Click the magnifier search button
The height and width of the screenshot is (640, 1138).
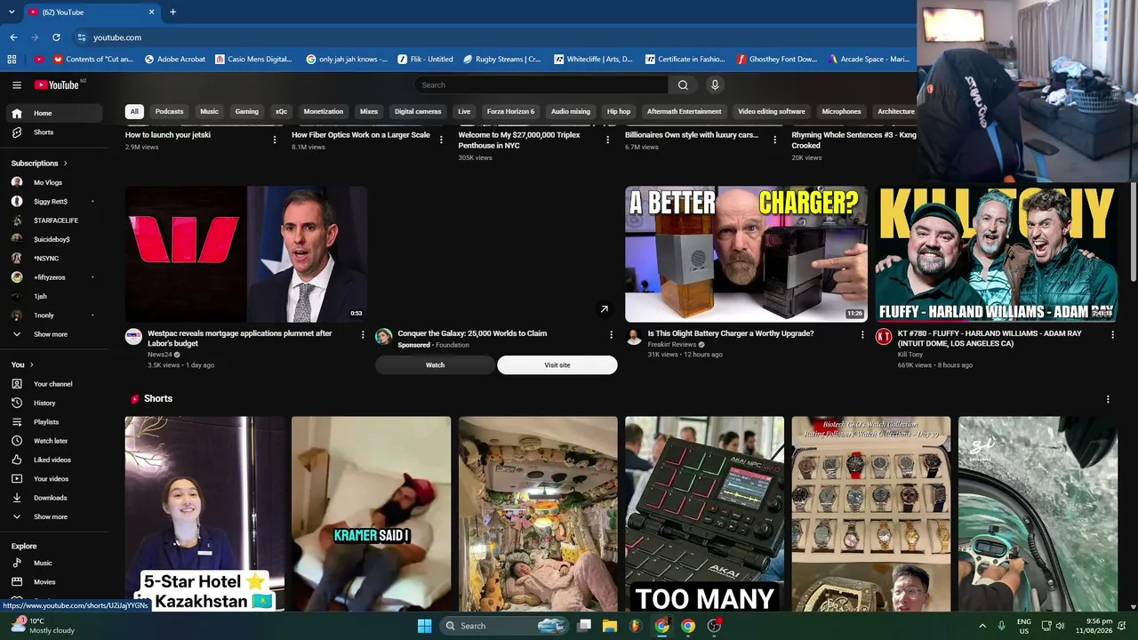click(683, 85)
